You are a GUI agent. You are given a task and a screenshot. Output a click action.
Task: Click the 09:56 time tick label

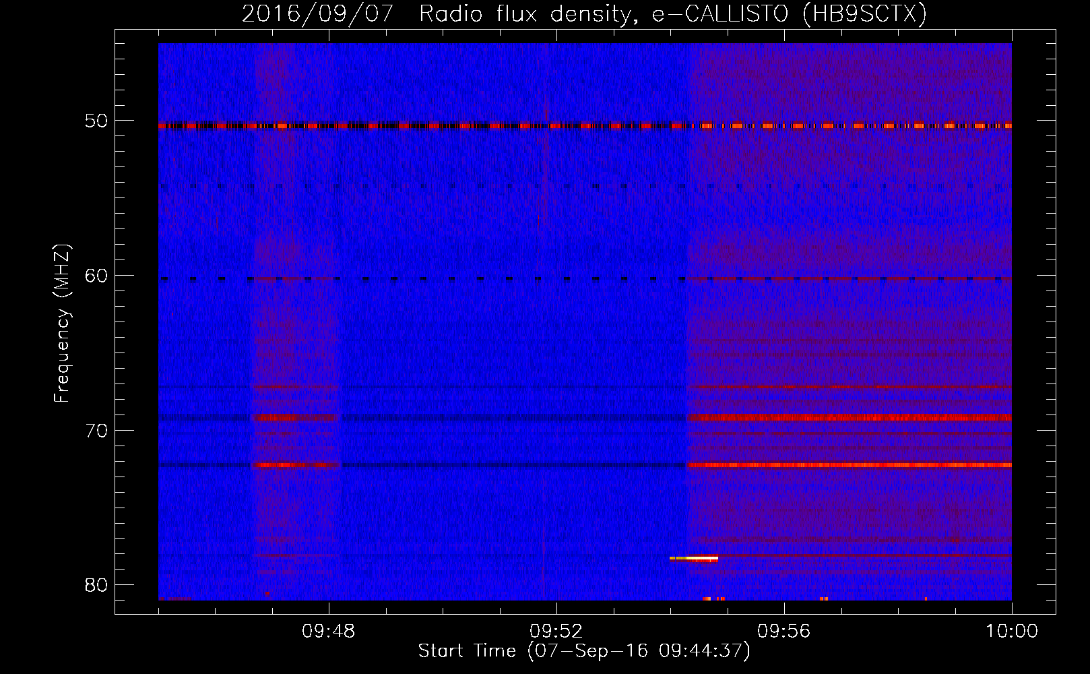click(x=784, y=632)
